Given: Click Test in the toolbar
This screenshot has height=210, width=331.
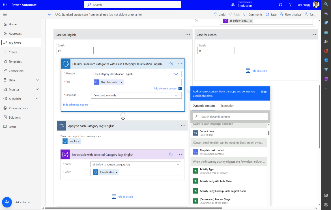Looking at the screenshot, I should [309, 14].
